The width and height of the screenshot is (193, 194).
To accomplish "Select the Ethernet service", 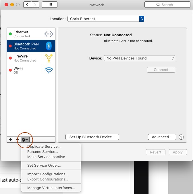I will click(x=31, y=34).
